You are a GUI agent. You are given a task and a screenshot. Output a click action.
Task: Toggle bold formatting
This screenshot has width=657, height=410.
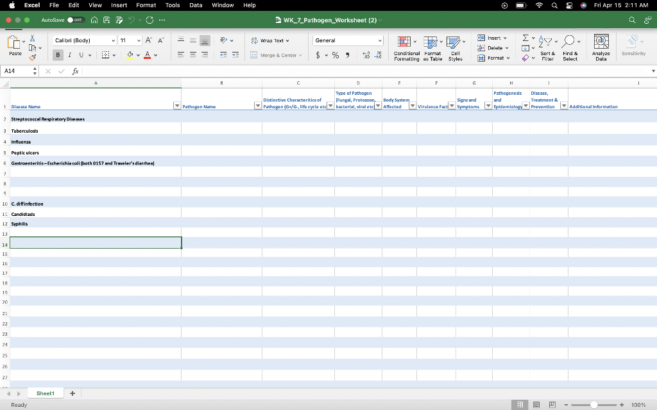point(58,54)
